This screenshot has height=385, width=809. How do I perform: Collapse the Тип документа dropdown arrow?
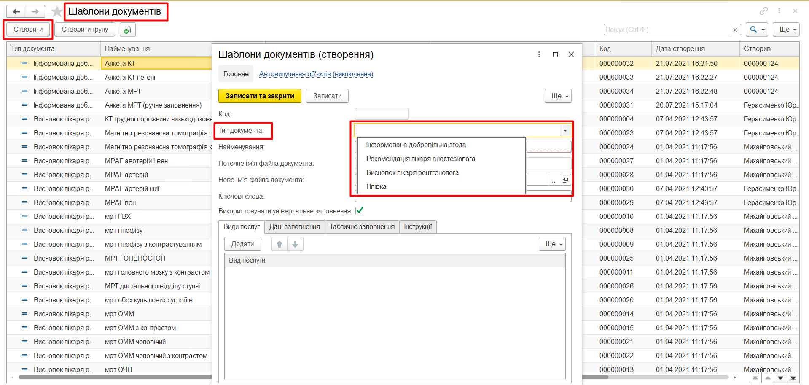(565, 131)
